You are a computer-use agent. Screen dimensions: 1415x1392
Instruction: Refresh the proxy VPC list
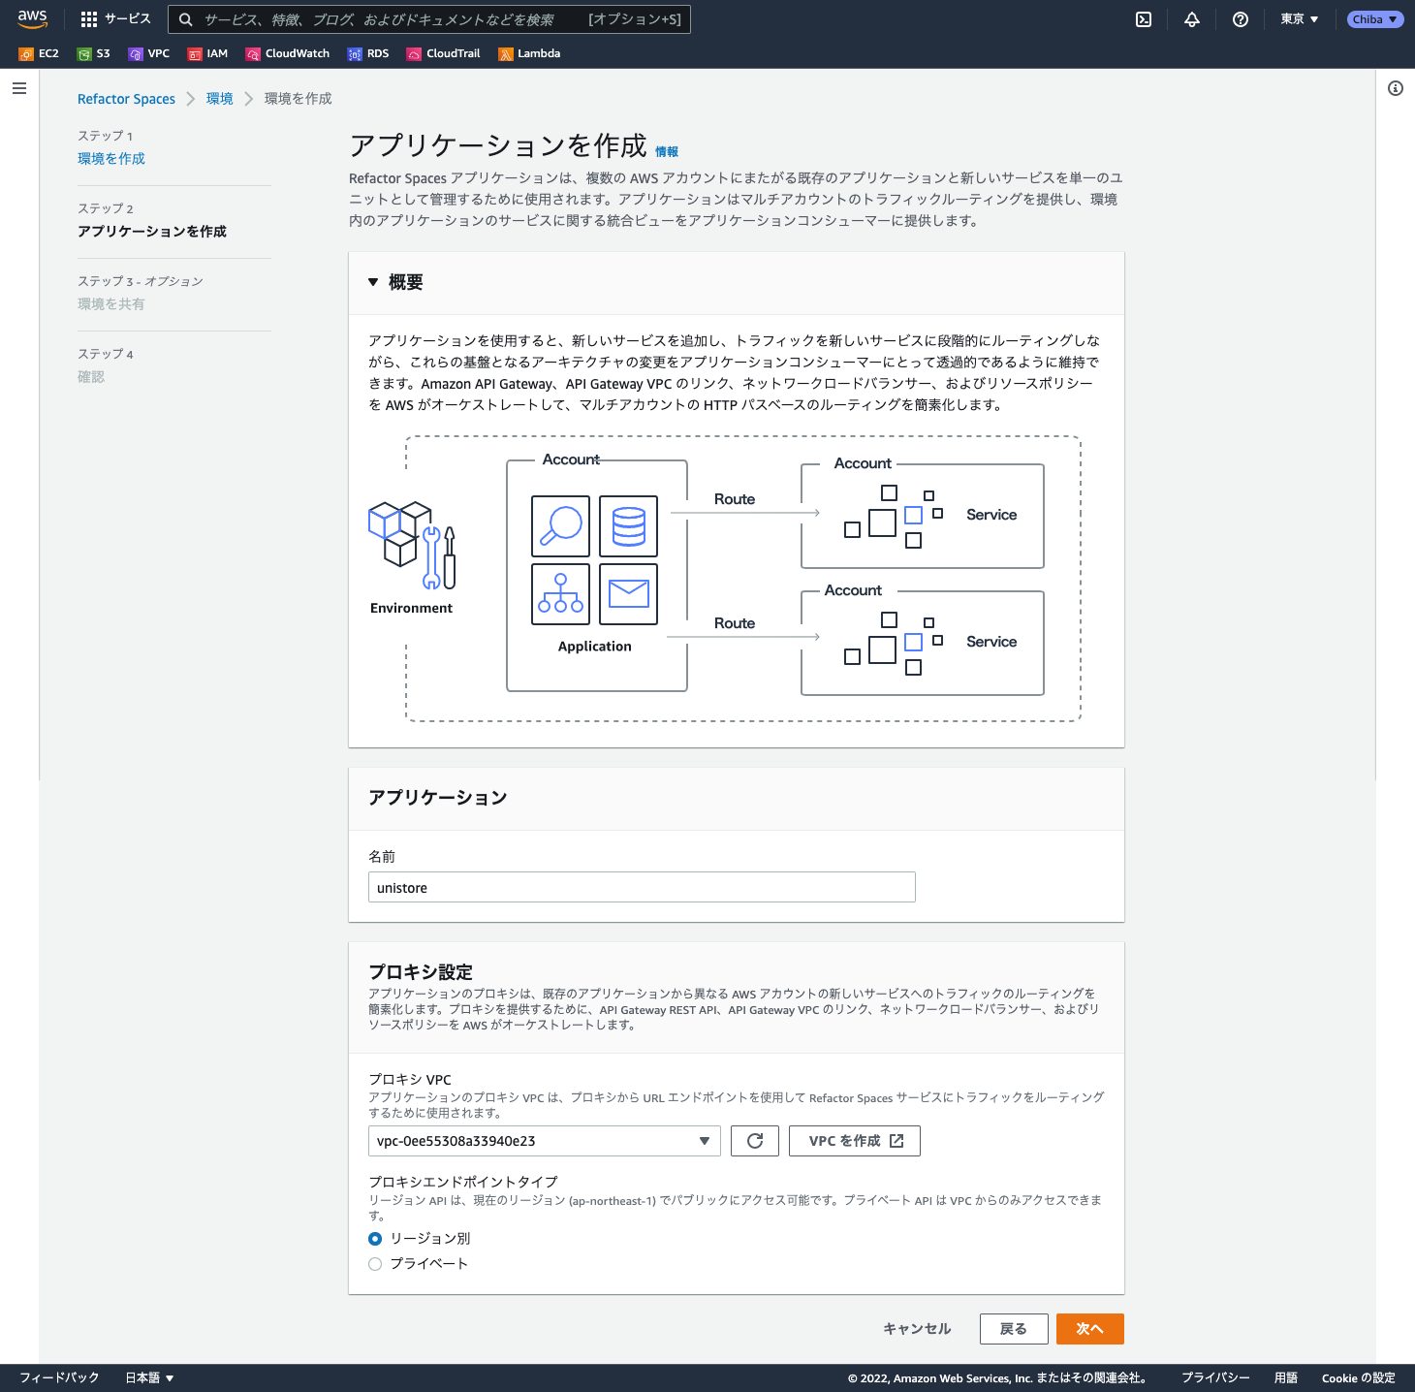pos(755,1141)
